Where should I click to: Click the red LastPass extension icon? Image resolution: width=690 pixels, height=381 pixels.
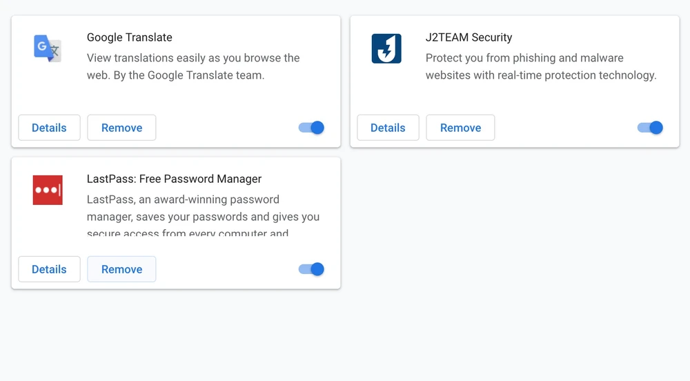point(48,190)
